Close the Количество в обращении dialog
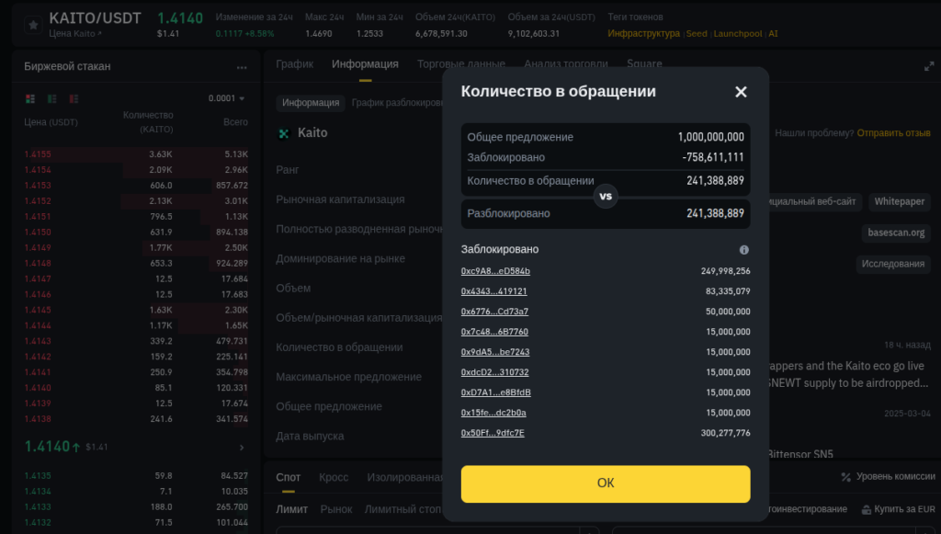941x534 pixels. pyautogui.click(x=741, y=92)
